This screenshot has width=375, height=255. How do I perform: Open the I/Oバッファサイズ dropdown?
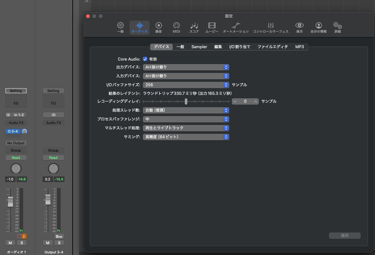click(186, 85)
